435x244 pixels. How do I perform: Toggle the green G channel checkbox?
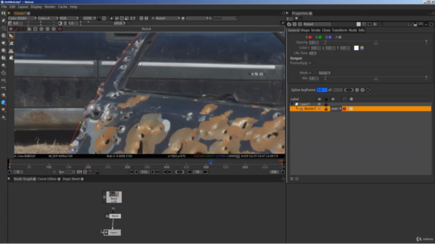[320, 37]
